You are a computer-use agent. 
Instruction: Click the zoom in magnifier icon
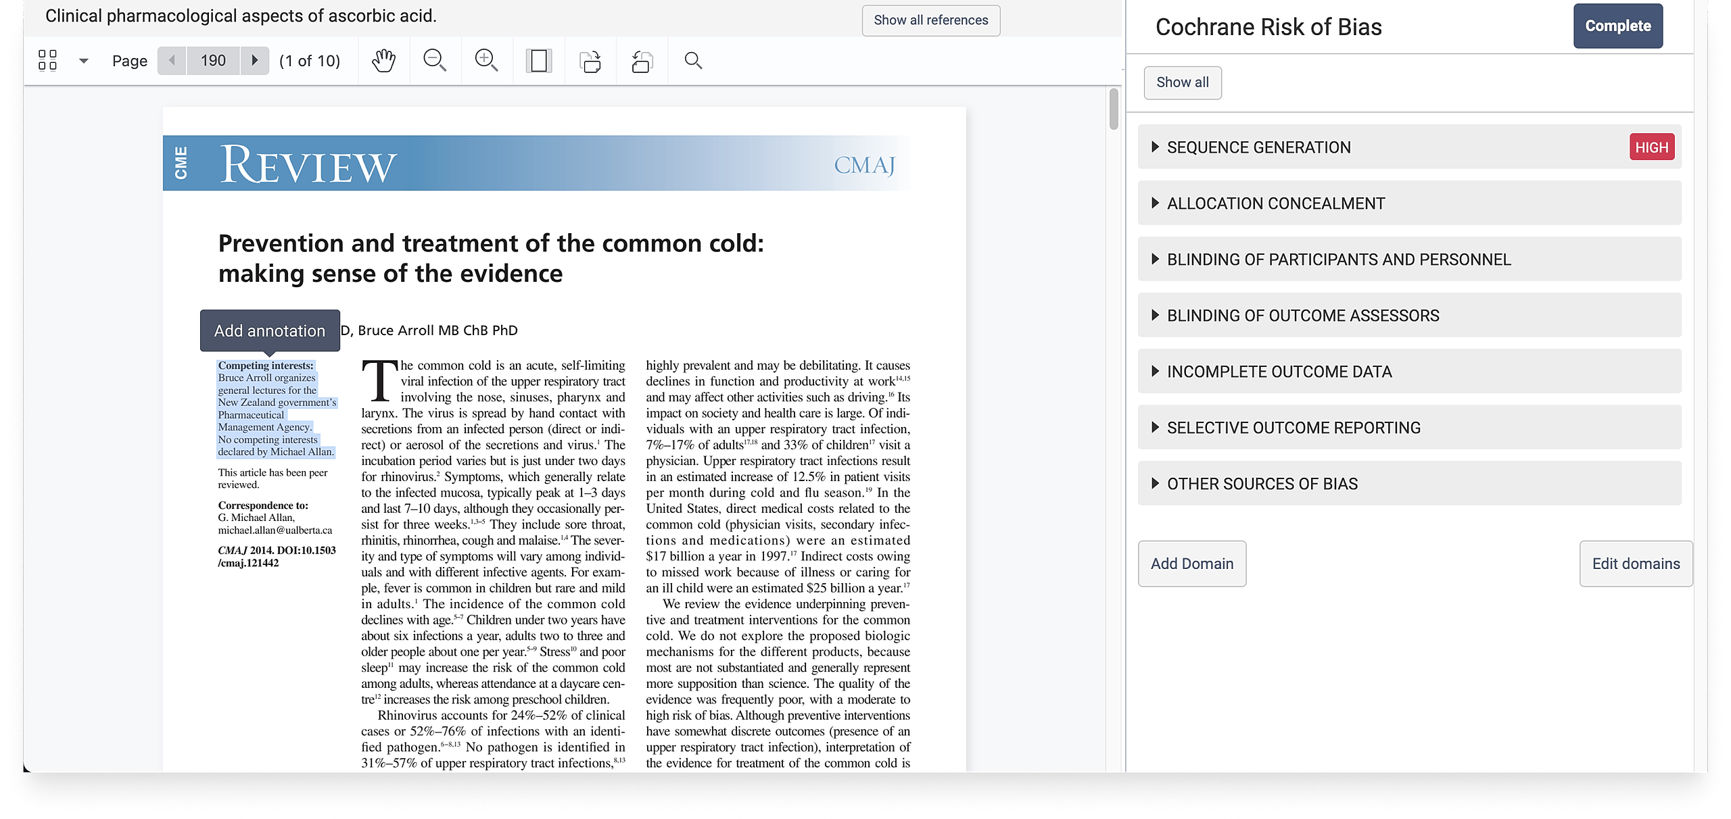(x=486, y=60)
